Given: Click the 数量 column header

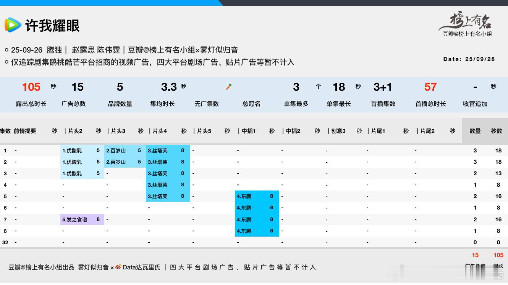Looking at the screenshot, I should [475, 131].
